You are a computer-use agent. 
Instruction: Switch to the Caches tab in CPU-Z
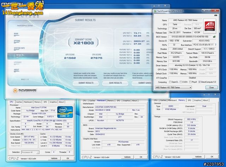click(x=18, y=102)
